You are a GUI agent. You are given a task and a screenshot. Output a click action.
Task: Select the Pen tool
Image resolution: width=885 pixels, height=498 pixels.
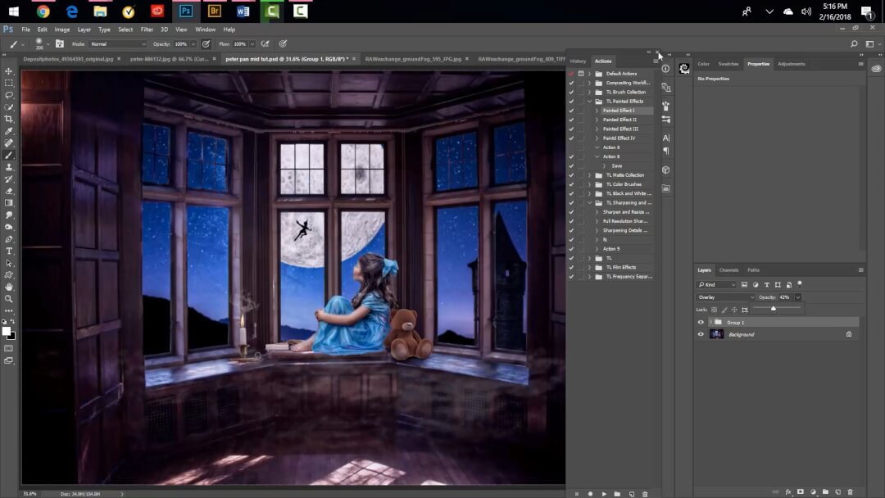coord(8,239)
